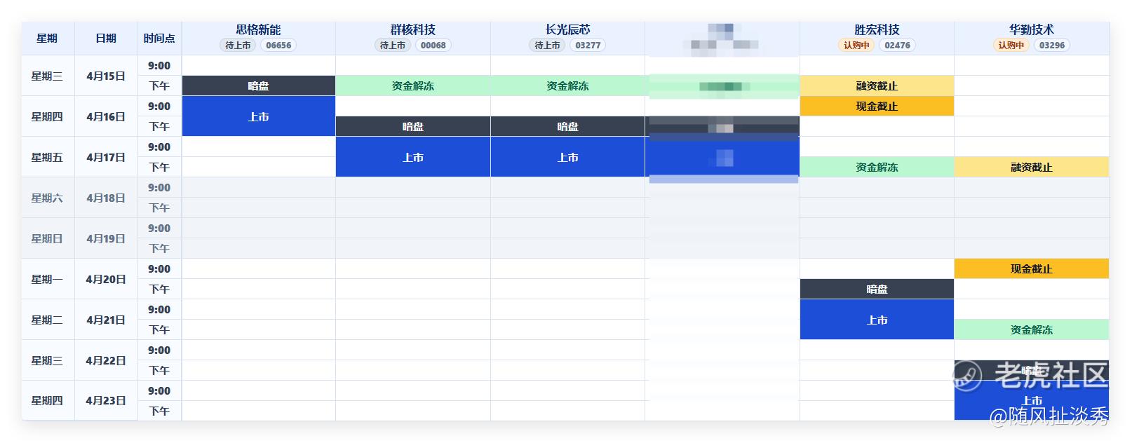
Task: Click 星期三 in the 4月15日 row
Action: (48, 76)
